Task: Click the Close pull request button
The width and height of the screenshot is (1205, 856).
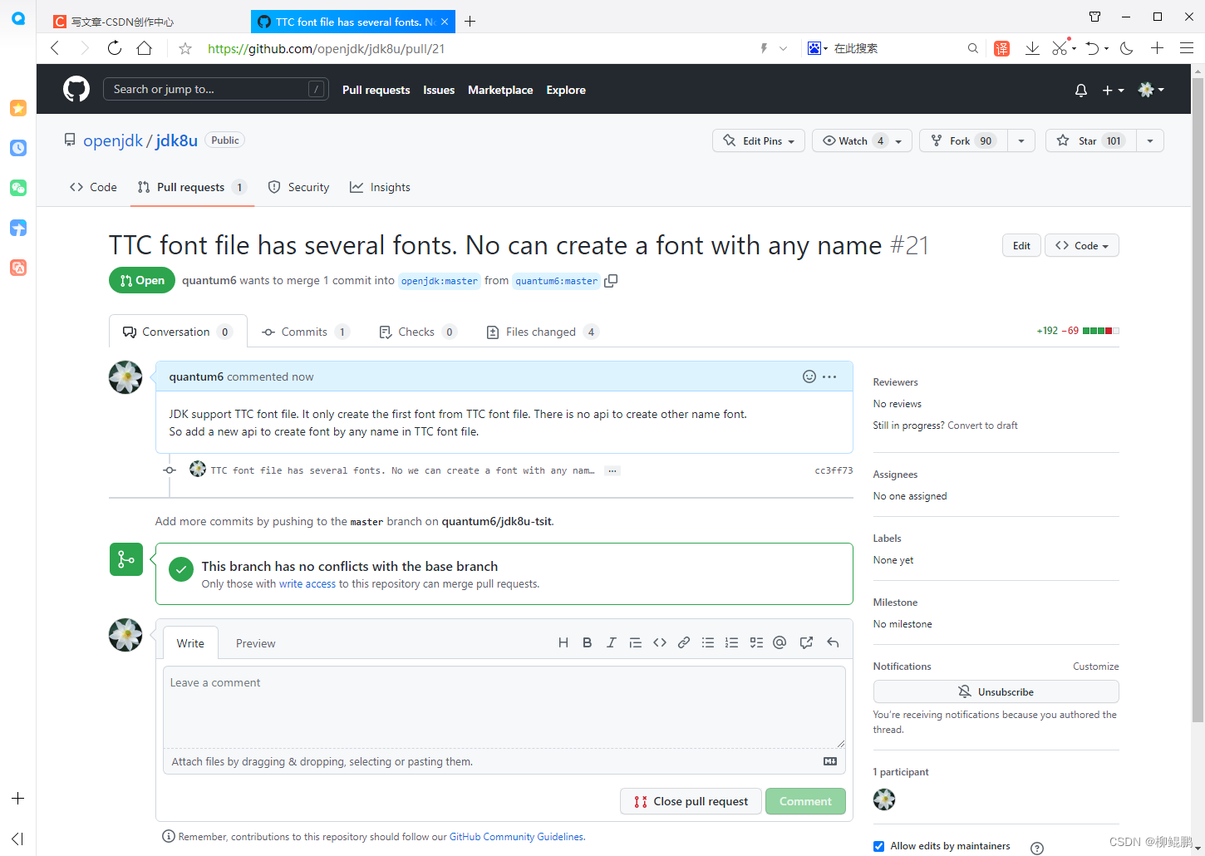Action: 691,800
